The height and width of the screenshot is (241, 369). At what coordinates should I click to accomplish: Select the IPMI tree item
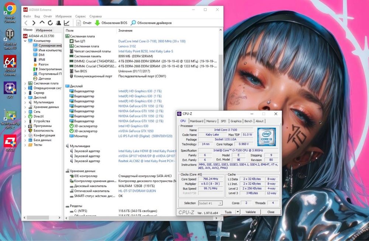click(39, 60)
